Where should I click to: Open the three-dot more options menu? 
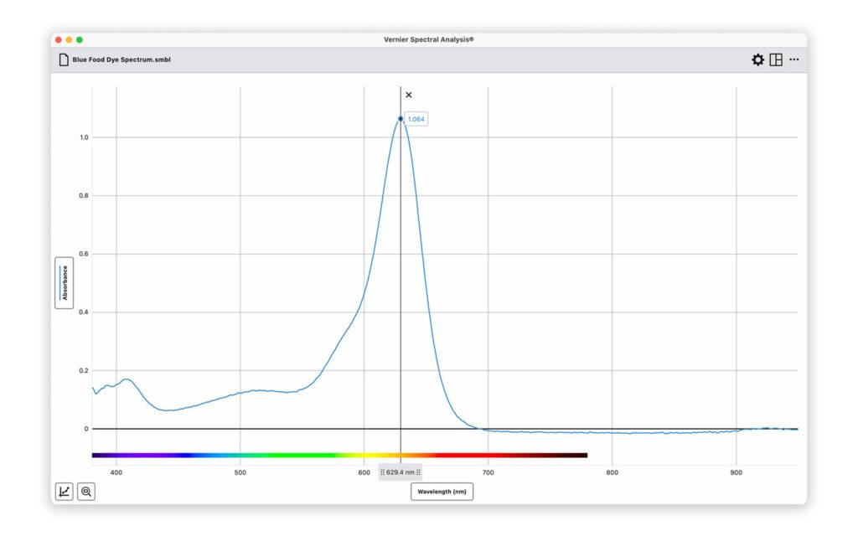click(793, 59)
